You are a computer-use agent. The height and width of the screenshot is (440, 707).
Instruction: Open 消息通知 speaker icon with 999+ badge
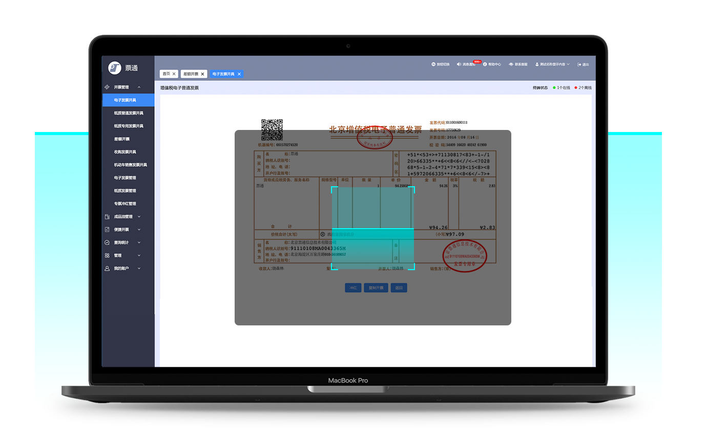pyautogui.click(x=459, y=64)
